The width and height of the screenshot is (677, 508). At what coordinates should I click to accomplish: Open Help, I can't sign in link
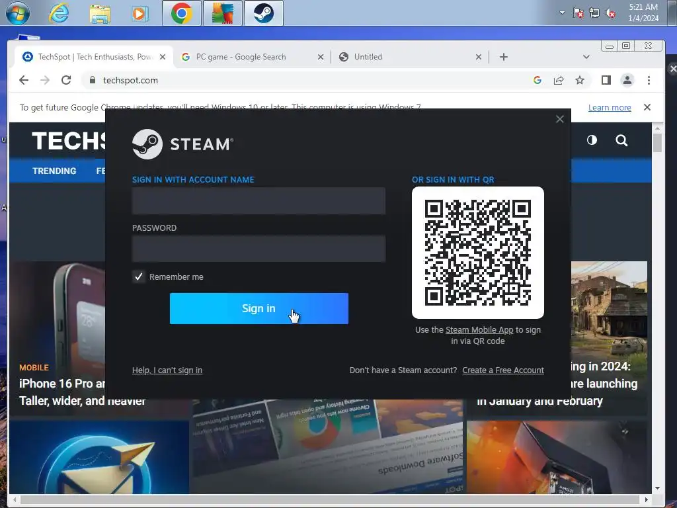tap(167, 370)
